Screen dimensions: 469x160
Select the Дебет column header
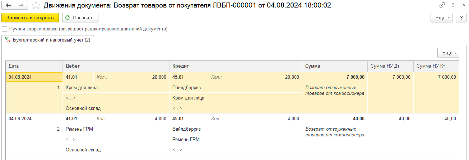(x=116, y=66)
